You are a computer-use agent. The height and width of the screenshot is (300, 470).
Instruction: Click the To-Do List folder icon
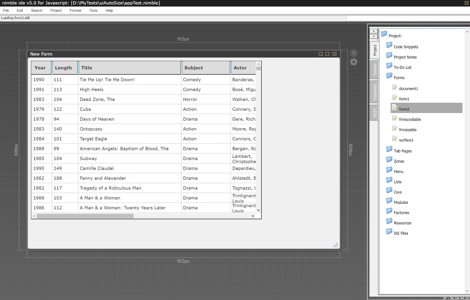coord(389,65)
